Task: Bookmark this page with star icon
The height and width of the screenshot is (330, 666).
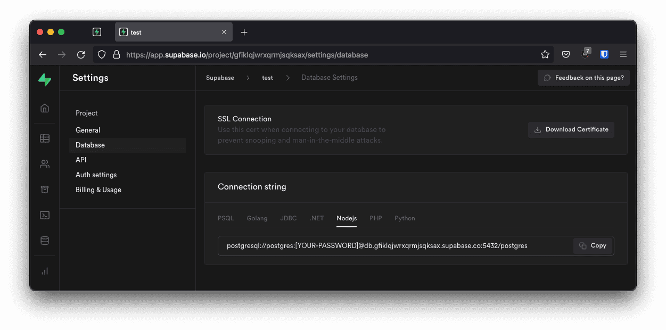Action: click(545, 54)
